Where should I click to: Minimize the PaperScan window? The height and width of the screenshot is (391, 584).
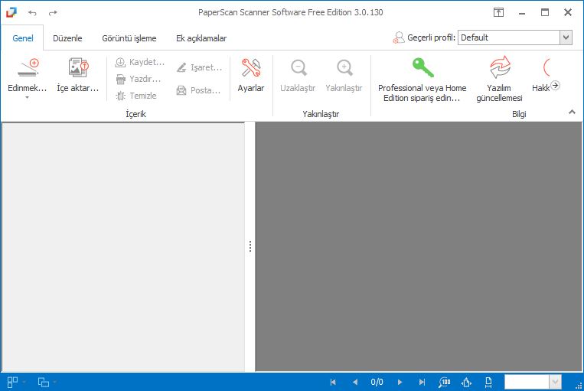click(x=522, y=13)
